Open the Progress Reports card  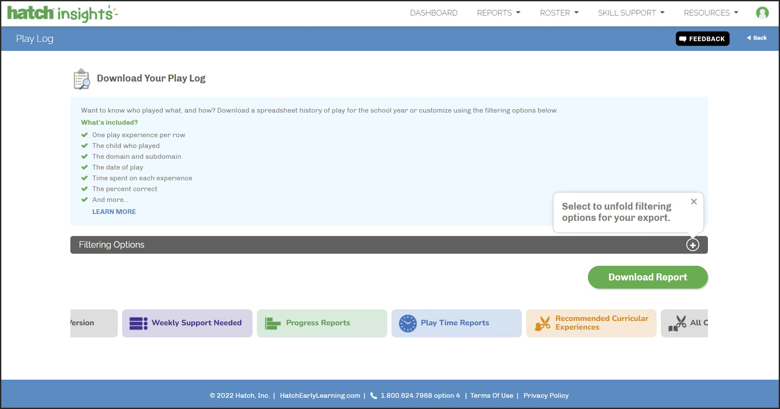322,323
